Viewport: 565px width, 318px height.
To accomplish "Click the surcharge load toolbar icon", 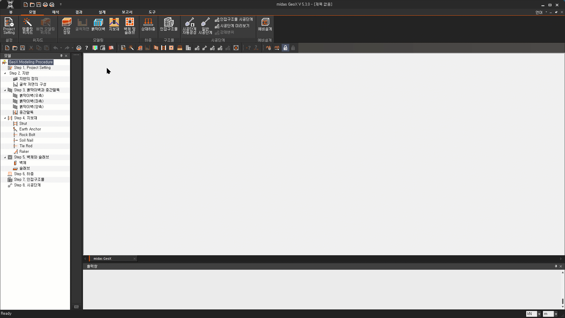I will 180,48.
